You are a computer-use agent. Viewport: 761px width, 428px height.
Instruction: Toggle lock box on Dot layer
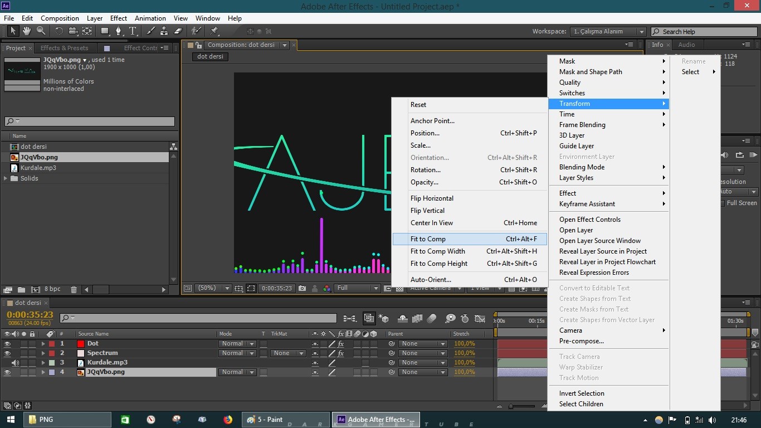(32, 344)
